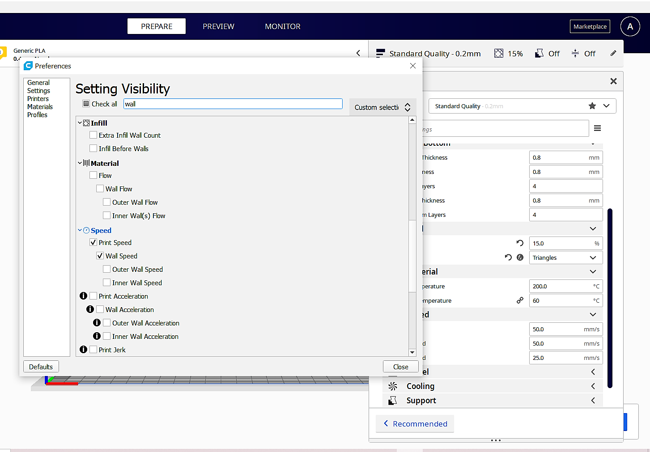Viewport: 650px width, 452px height.
Task: Reset the infill density 15.0 value
Action: pos(520,243)
